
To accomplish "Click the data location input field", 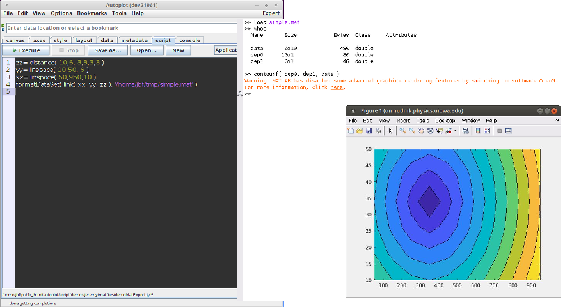I will [x=122, y=28].
